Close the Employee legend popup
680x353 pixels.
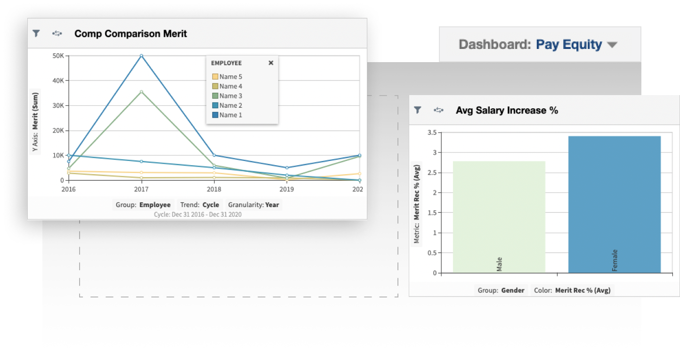point(271,63)
